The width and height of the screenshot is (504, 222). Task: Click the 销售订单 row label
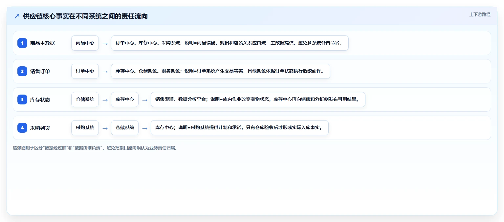(40, 71)
